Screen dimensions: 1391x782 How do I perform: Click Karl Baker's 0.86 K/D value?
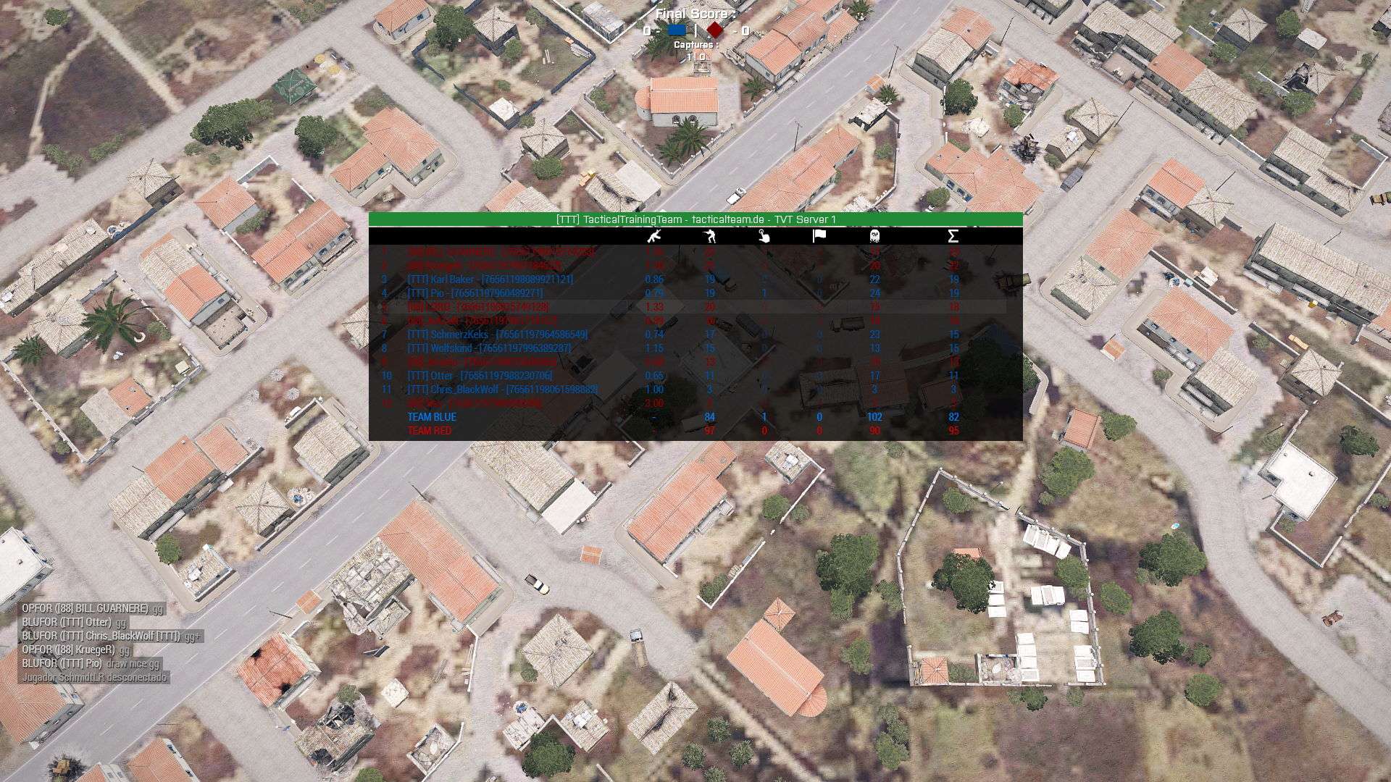[654, 279]
